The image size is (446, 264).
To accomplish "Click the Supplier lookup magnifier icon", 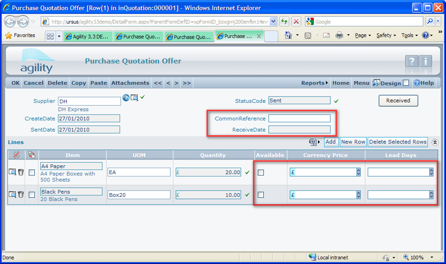I will click(x=134, y=98).
